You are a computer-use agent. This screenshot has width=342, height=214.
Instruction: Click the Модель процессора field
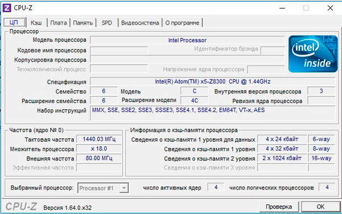click(x=188, y=40)
